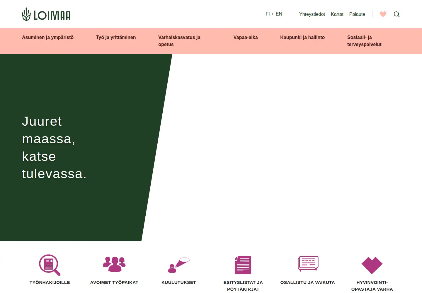
Task: Click the OSALLISTU JA VAIKUTA label
Action: [308, 282]
